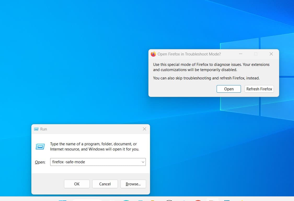Click the 'You can also skip troubleshooting' text
Screen dimensions: 294x201
pyautogui.click(x=206, y=78)
